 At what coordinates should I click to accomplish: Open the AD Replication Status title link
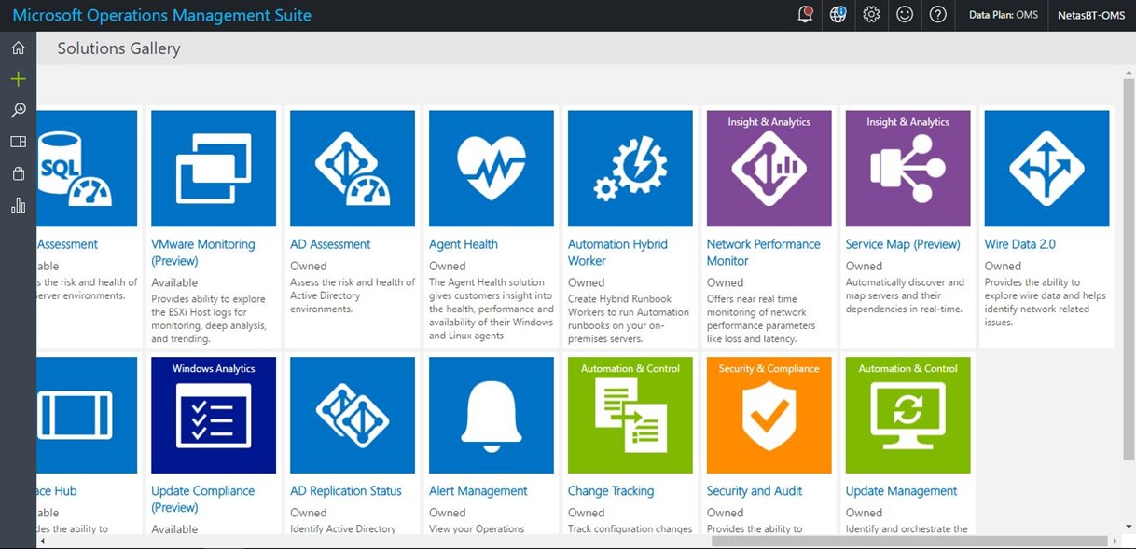pyautogui.click(x=346, y=491)
